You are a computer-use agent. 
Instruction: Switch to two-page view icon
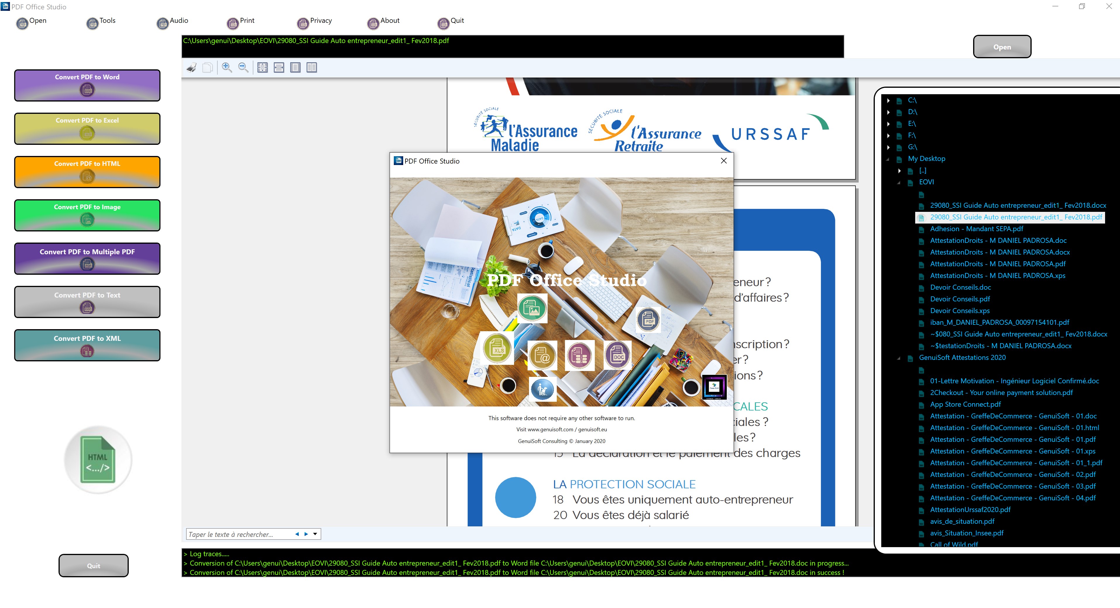pos(312,67)
